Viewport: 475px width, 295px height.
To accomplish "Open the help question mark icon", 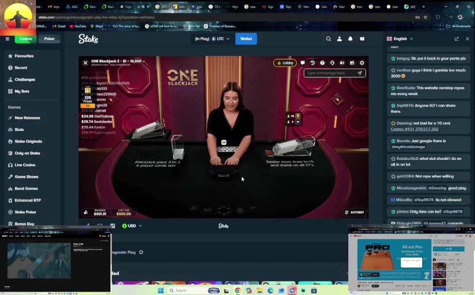I will pyautogui.click(x=322, y=63).
